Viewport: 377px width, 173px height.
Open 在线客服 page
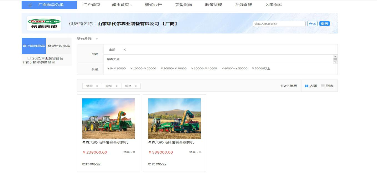pyautogui.click(x=243, y=5)
